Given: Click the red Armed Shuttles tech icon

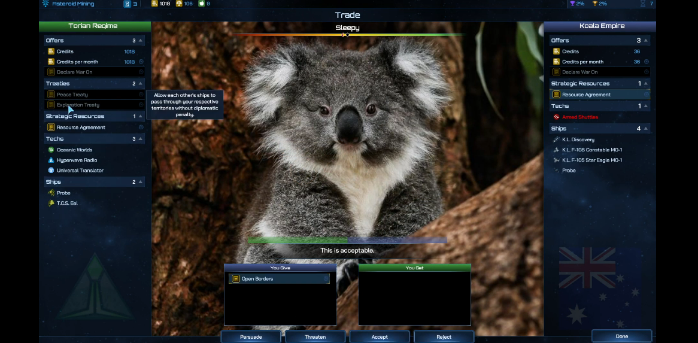Looking at the screenshot, I should [x=557, y=117].
